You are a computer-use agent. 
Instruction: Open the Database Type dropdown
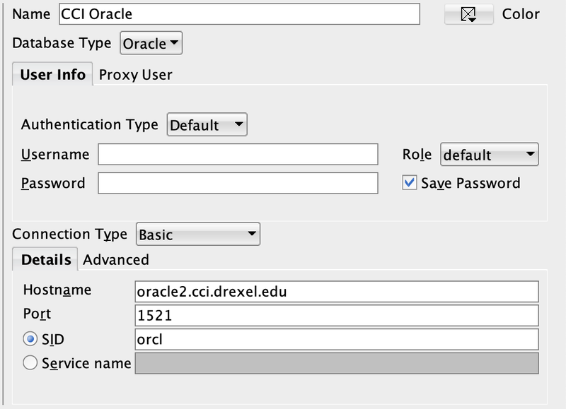151,43
